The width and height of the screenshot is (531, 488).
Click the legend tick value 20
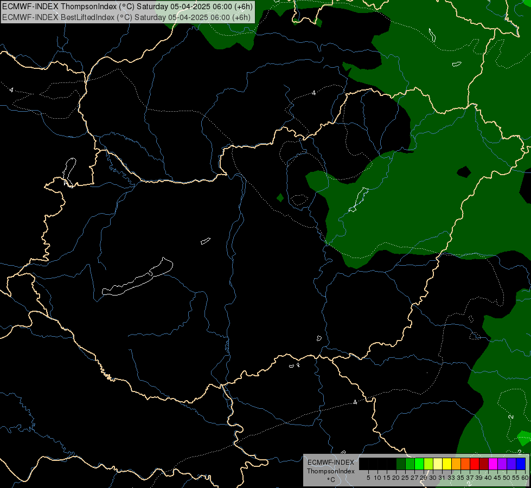click(396, 478)
